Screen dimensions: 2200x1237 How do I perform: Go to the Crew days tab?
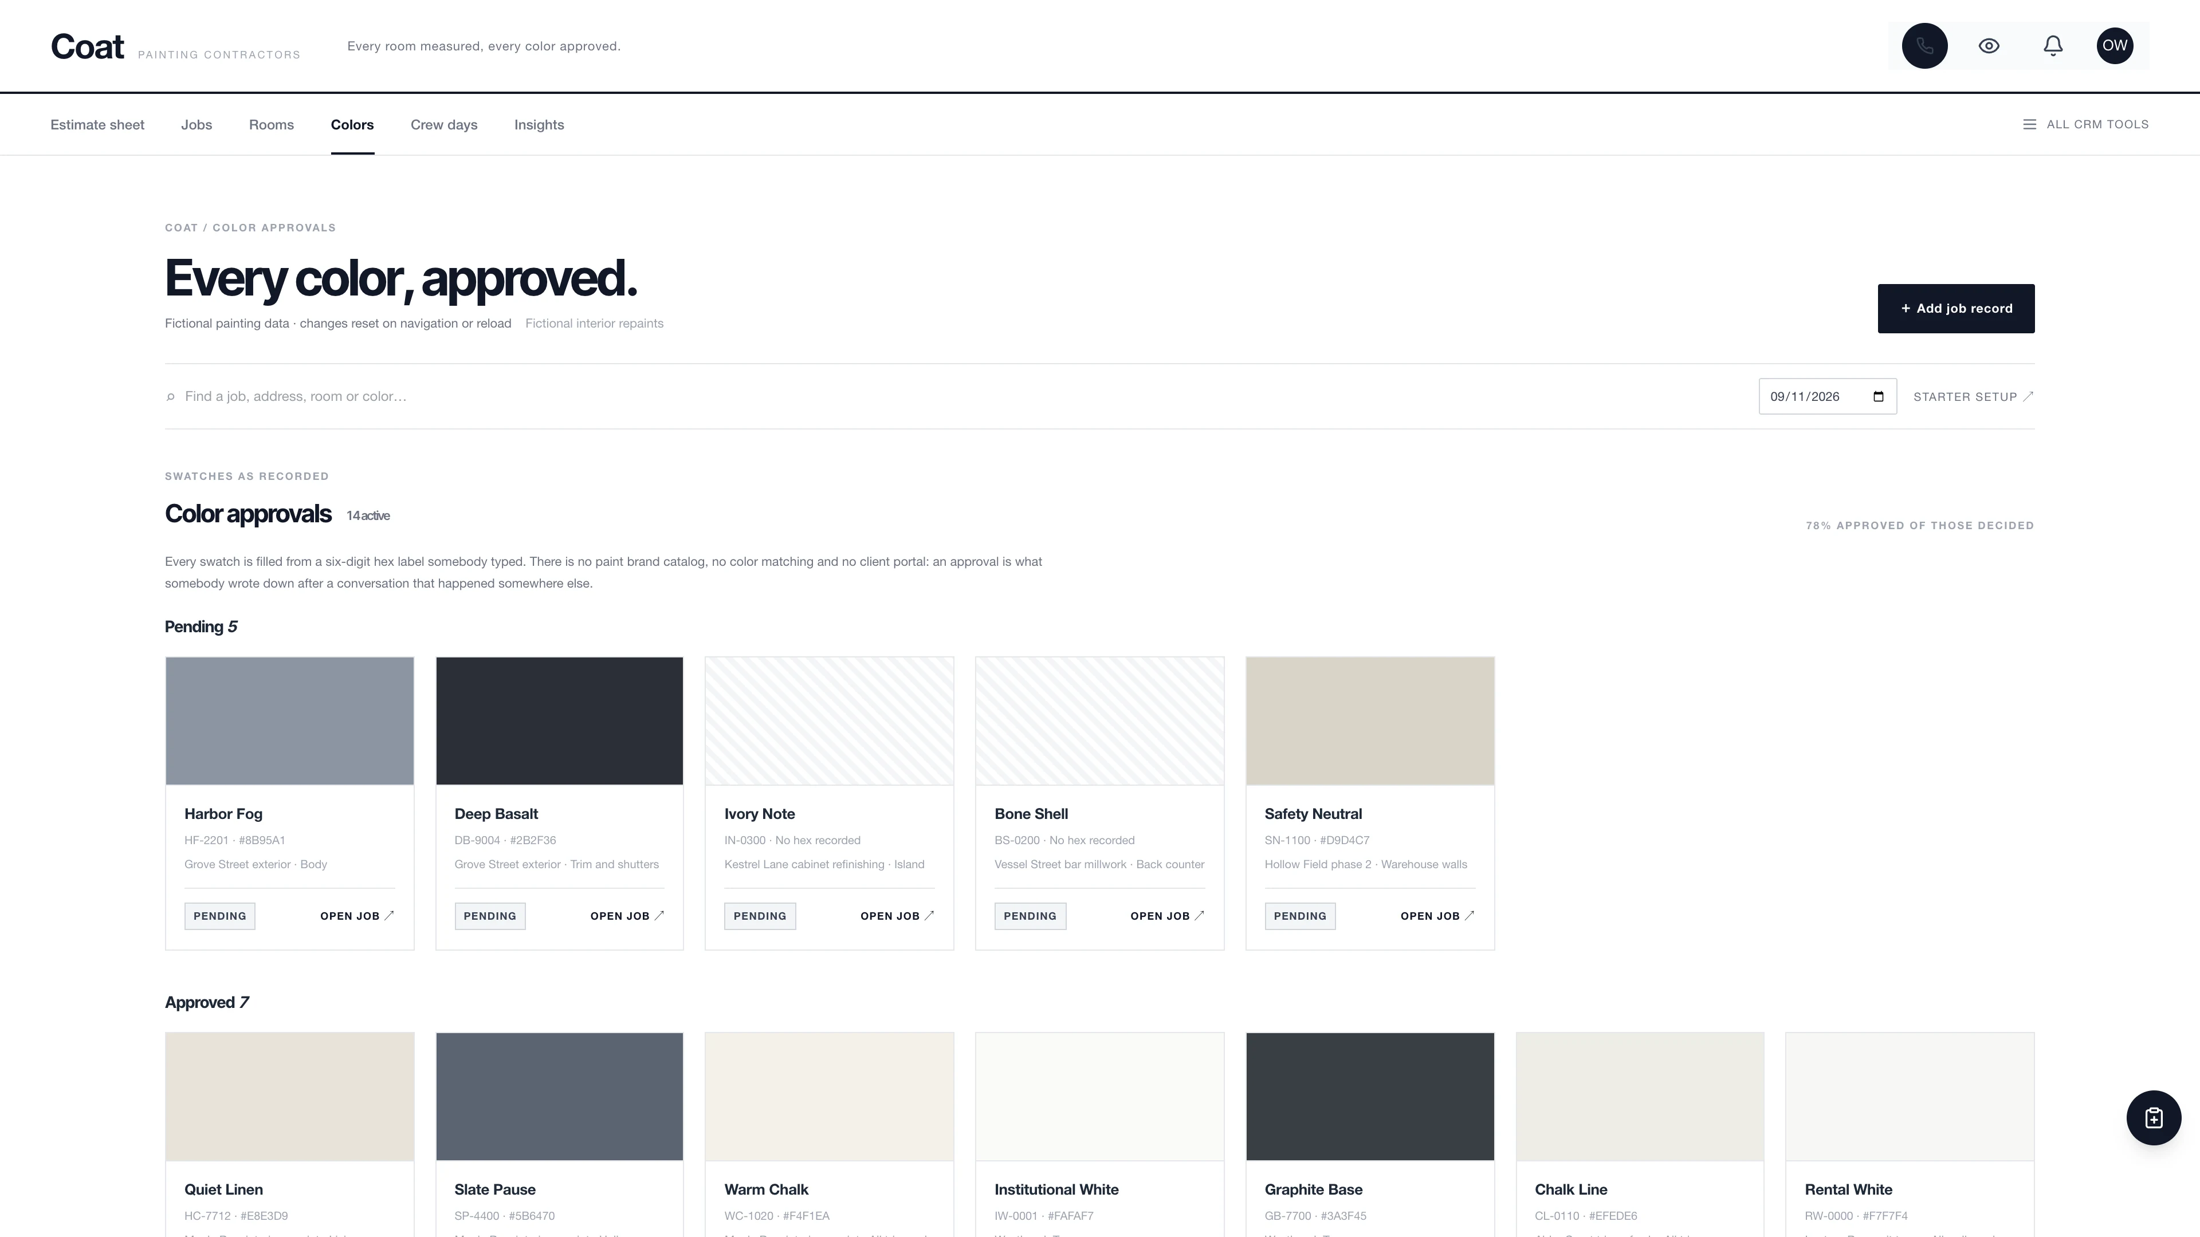point(444,125)
